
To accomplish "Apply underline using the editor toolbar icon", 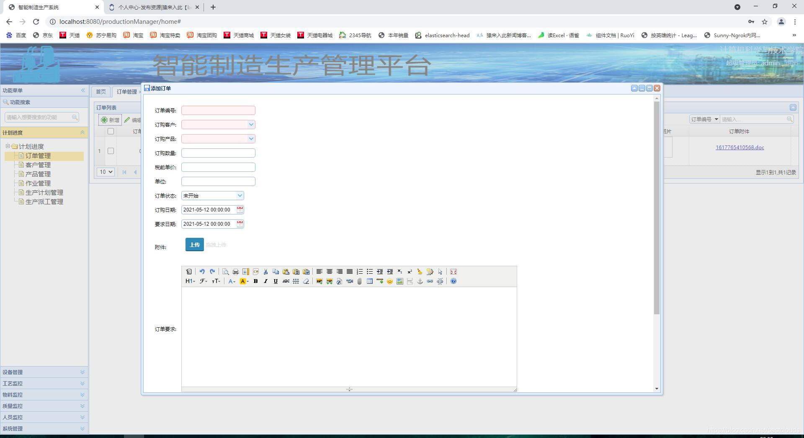I will [x=276, y=281].
